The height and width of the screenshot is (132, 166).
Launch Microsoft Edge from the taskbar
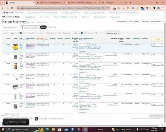click(x=47, y=129)
